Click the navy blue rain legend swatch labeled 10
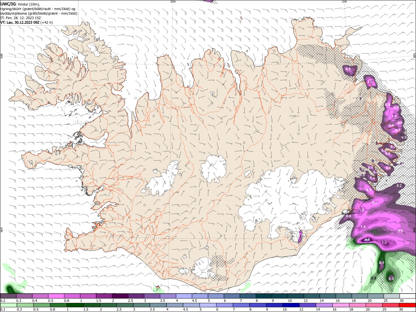This screenshot has width=416, height=312. click(x=291, y=305)
